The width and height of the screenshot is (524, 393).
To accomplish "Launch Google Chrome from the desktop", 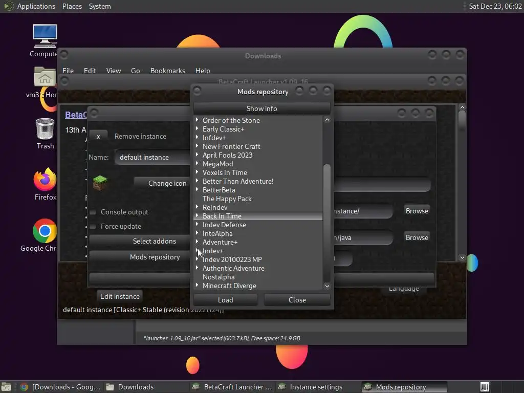I will point(45,231).
